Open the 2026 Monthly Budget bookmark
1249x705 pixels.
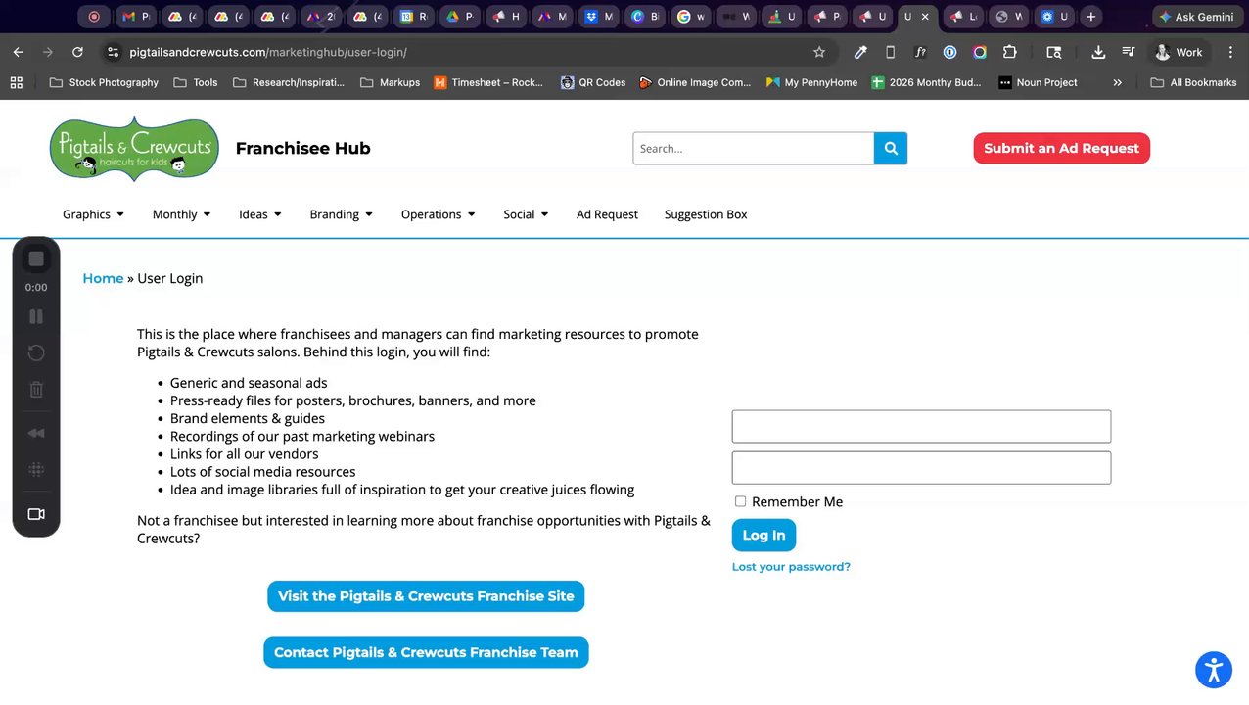[x=926, y=82]
